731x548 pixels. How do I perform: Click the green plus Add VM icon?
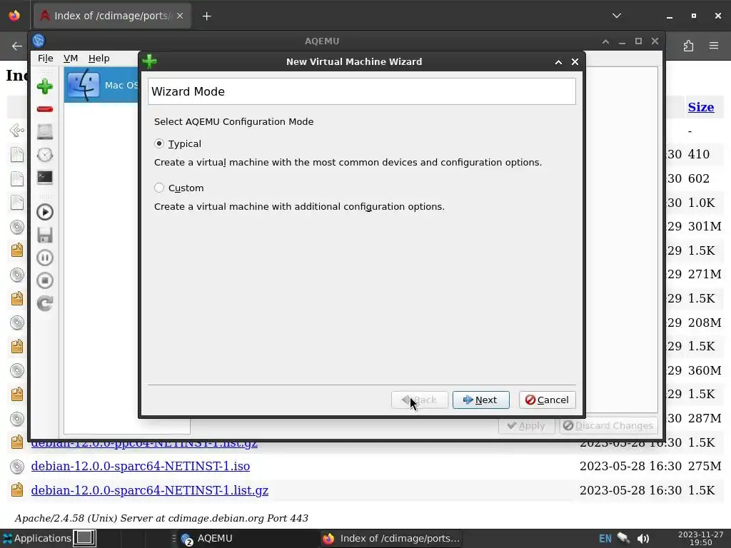coord(45,86)
